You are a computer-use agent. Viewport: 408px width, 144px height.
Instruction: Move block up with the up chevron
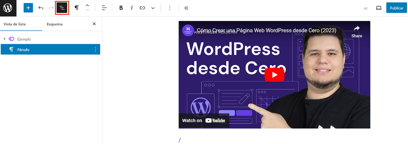pyautogui.click(x=87, y=6)
